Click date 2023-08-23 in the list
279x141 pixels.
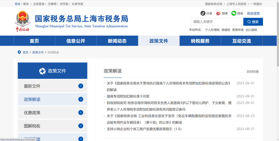coord(245,116)
